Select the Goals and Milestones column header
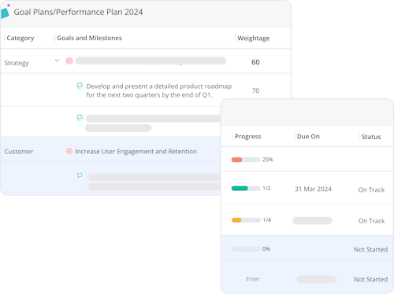This screenshot has height=294, width=394. (x=89, y=38)
